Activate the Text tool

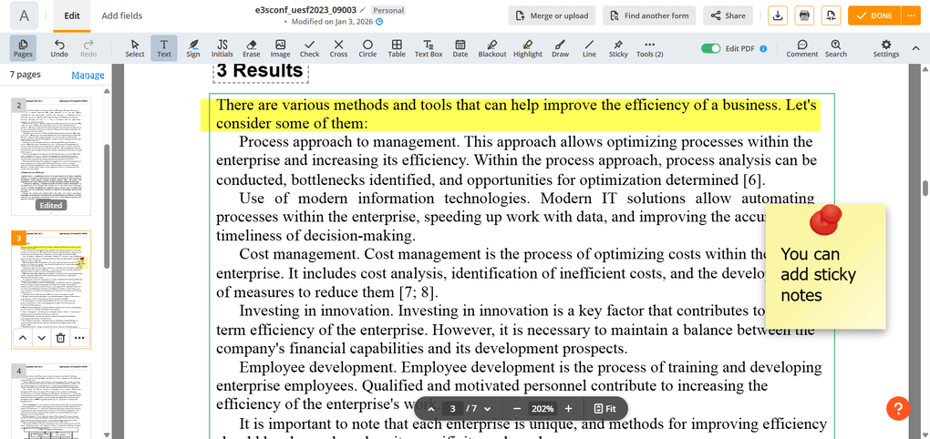pyautogui.click(x=164, y=48)
